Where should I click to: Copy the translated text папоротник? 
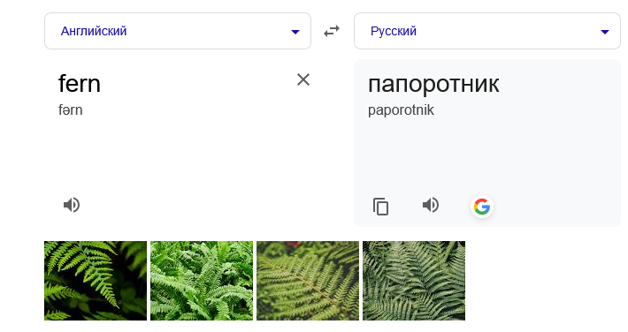tap(380, 207)
